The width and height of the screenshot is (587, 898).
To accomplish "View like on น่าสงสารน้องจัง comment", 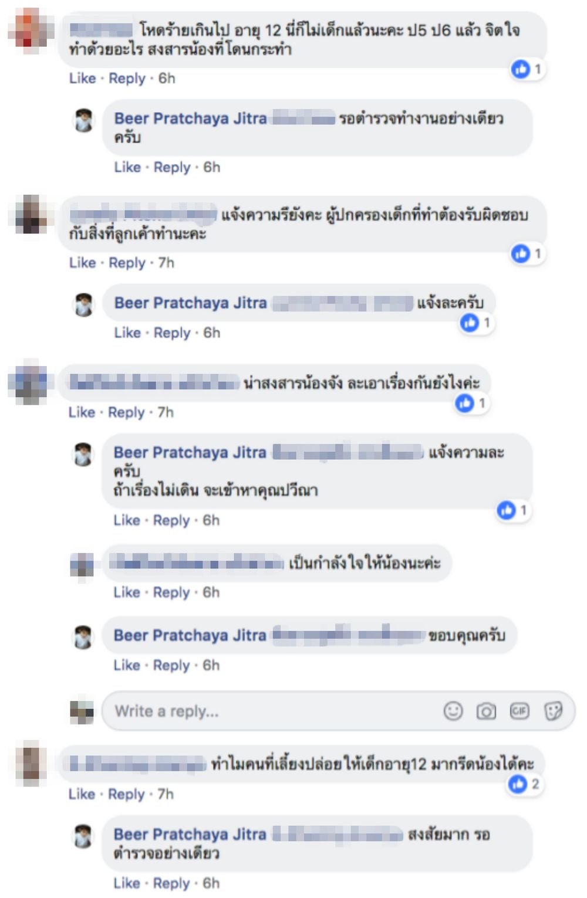I will pos(471,403).
